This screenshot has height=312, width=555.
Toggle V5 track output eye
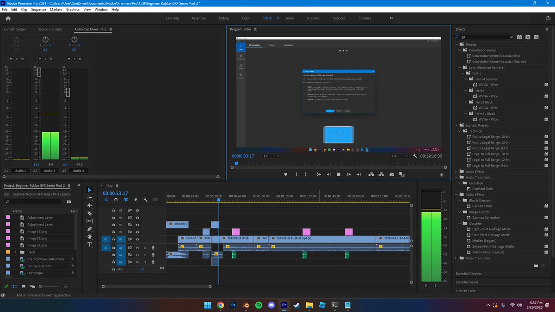137,210
